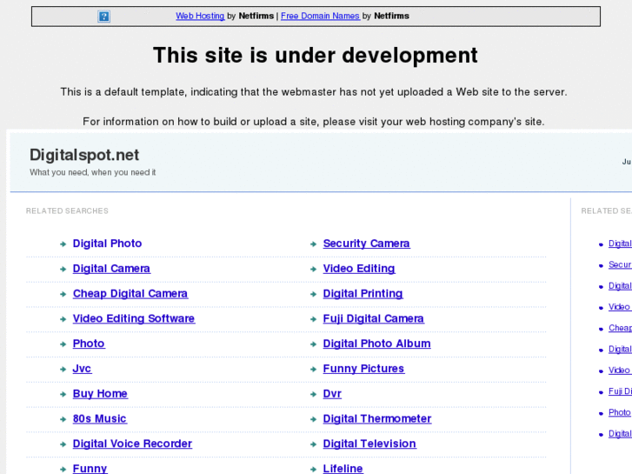
Task: Click arrow icon beside Fuji Digital Camera
Action: coord(313,319)
